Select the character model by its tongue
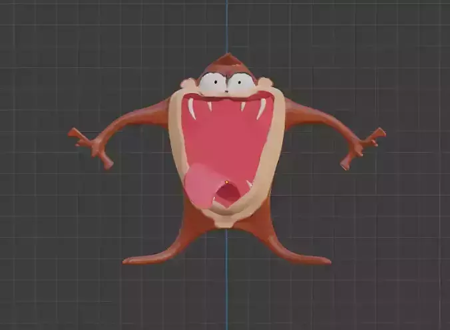This screenshot has width=450, height=330. [x=201, y=186]
